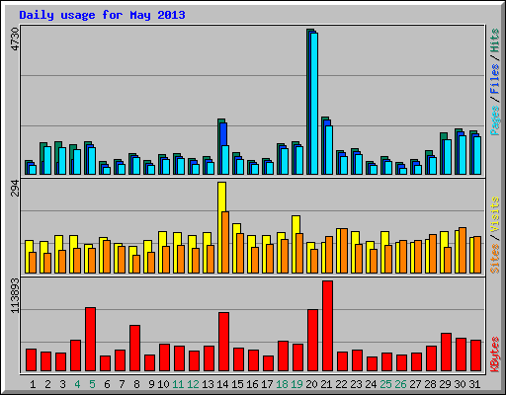Click the green "Hits" legend label
Viewport: 506px width, 395px height.
(x=494, y=41)
